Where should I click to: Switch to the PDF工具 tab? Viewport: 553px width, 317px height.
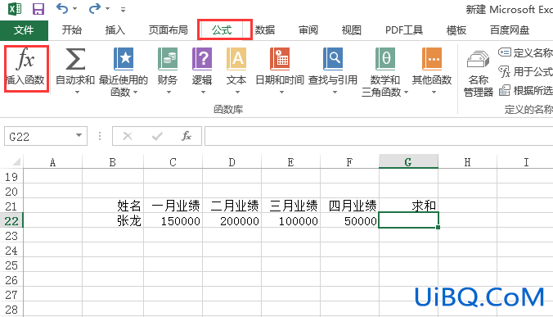(404, 30)
